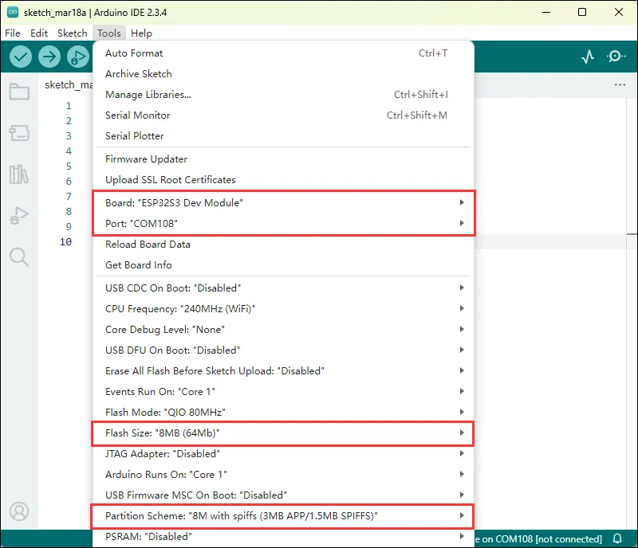Viewport: 638px width, 548px height.
Task: Open Serial Monitor from Tools menu
Action: pyautogui.click(x=284, y=115)
